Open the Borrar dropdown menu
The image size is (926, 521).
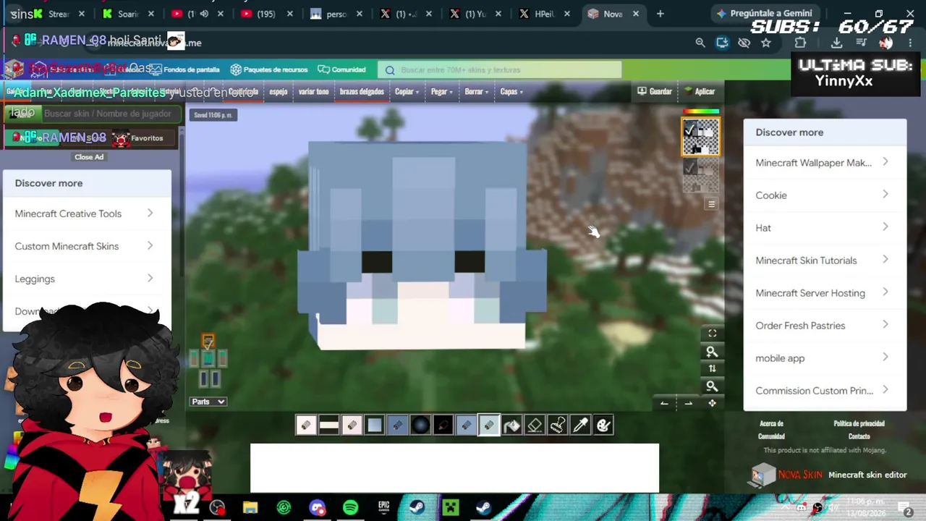[x=476, y=92]
